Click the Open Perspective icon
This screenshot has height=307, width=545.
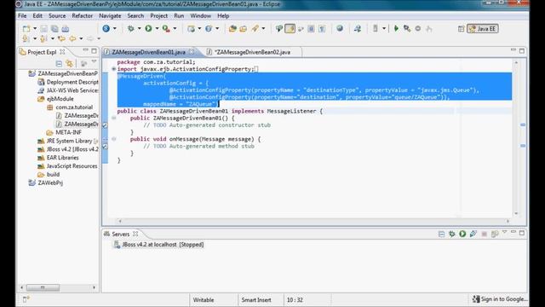click(x=461, y=28)
